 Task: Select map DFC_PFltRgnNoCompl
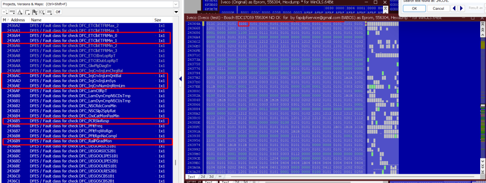pos(87,135)
